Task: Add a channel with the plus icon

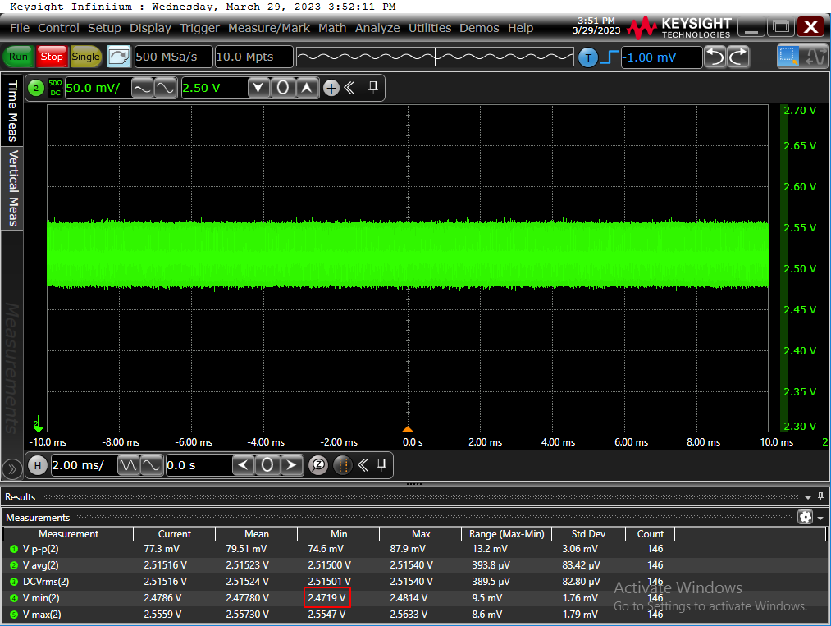Action: coord(331,88)
